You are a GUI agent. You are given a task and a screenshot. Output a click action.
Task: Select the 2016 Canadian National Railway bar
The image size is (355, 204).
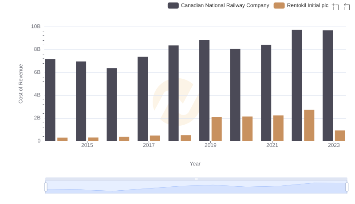click(112, 105)
